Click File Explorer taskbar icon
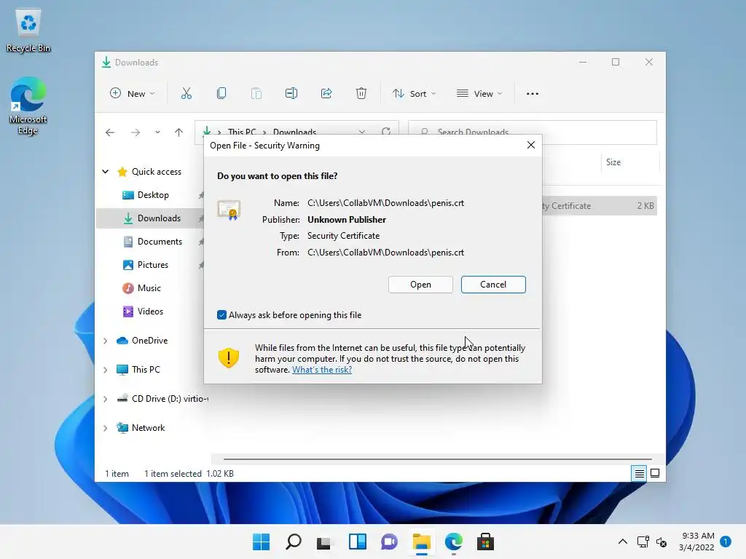Image resolution: width=746 pixels, height=559 pixels. (x=422, y=542)
